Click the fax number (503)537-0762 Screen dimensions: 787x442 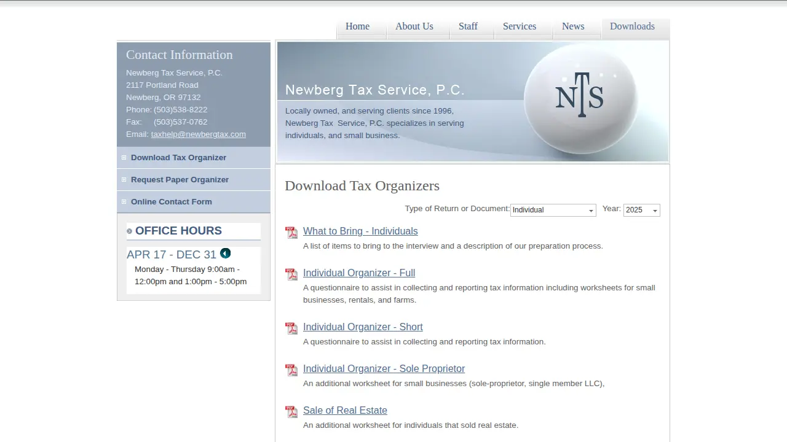pos(180,122)
